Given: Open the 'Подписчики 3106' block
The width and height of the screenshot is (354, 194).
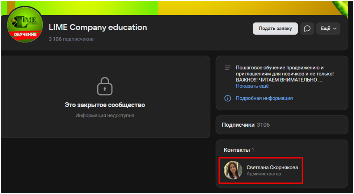Looking at the screenshot, I should click(282, 125).
